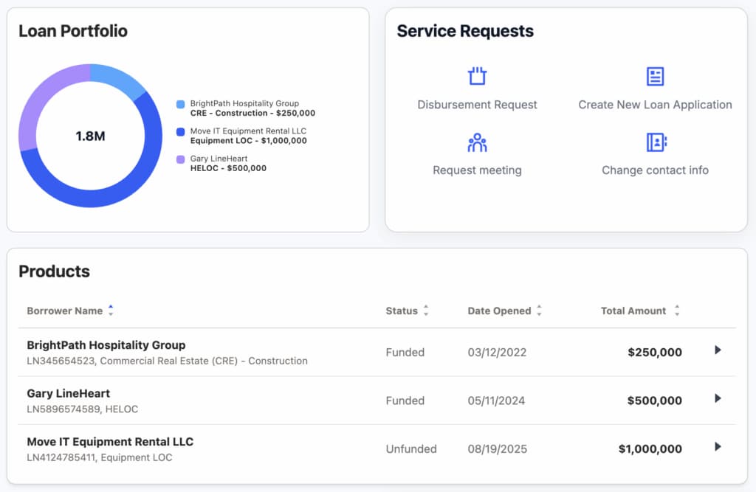Click the Status column header text
756x492 pixels.
click(x=402, y=311)
